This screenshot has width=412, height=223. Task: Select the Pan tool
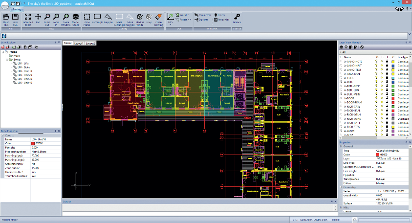(x=38, y=20)
